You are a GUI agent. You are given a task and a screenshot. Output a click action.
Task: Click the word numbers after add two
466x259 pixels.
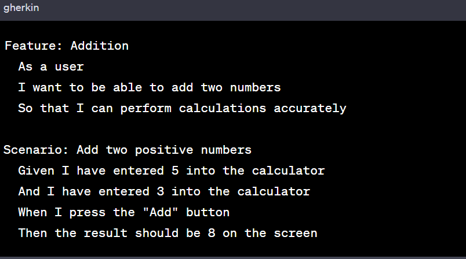[x=256, y=87]
